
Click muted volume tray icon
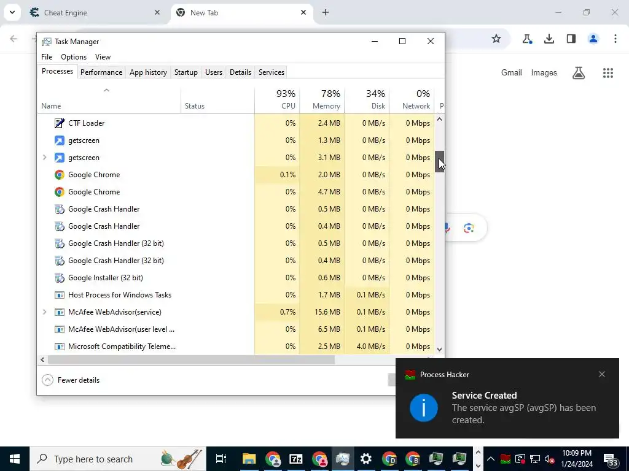coord(550,459)
